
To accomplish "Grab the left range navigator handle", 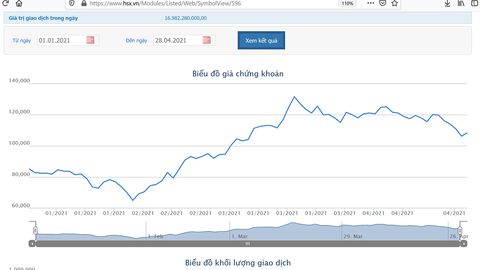I will (35, 230).
